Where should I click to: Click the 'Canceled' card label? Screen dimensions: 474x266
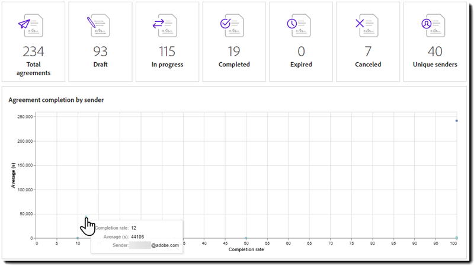(368, 65)
